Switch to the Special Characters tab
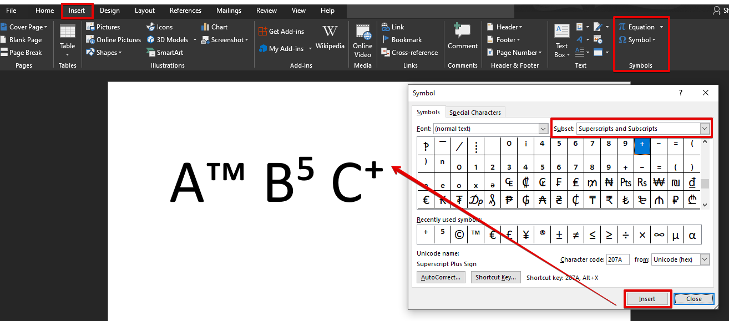Image resolution: width=729 pixels, height=321 pixels. point(475,113)
